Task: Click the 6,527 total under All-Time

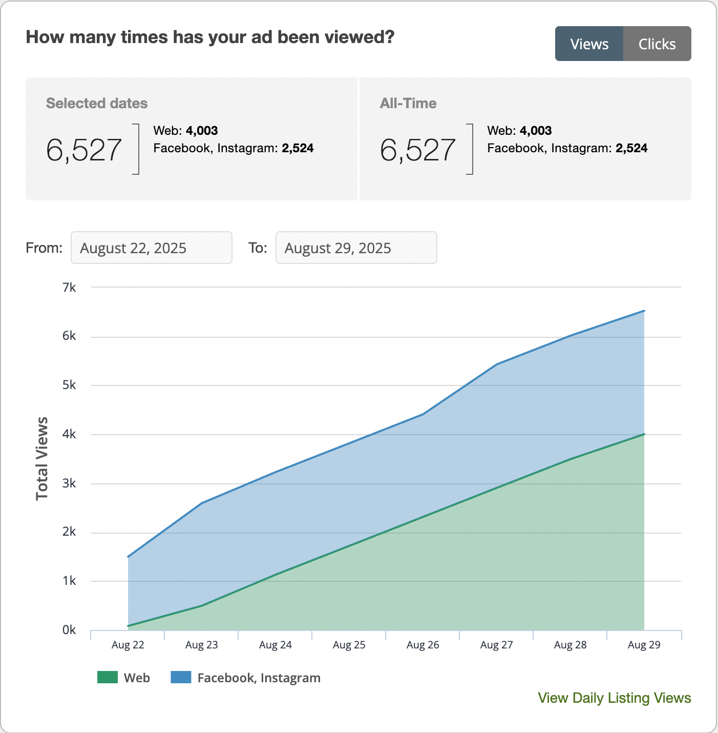Action: pos(417,150)
